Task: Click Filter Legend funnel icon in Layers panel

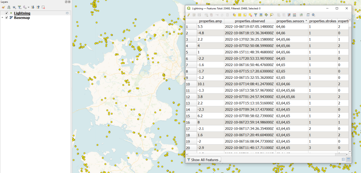Action: pyautogui.click(x=19, y=7)
